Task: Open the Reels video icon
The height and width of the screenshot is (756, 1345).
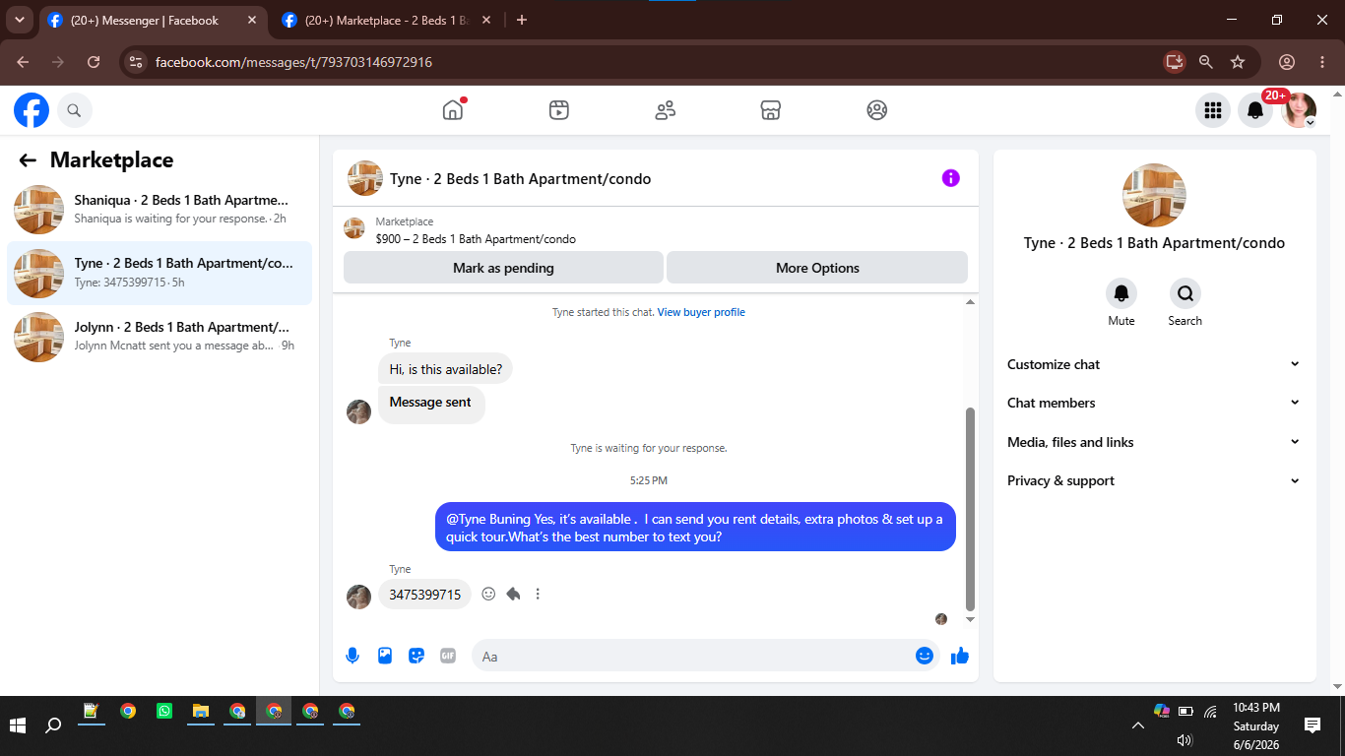Action: pos(559,110)
